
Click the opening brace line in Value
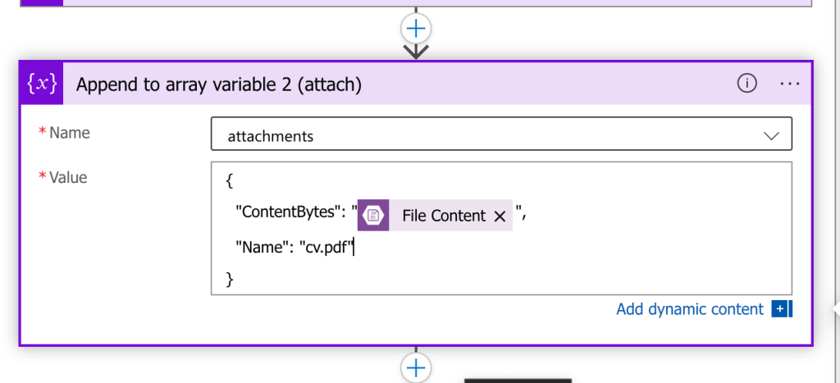(230, 180)
